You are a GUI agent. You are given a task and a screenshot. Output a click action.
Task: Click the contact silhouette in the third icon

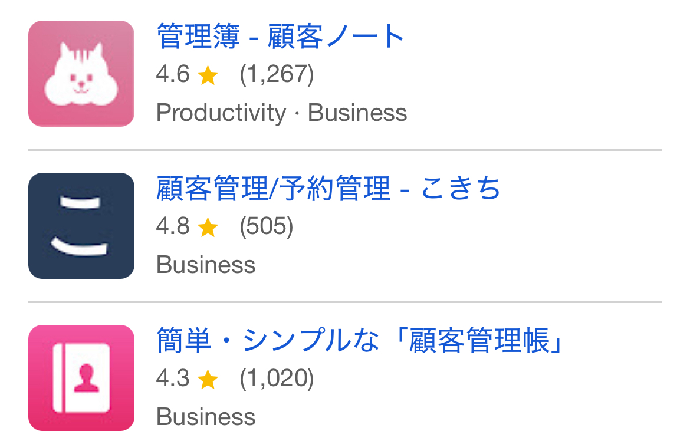pyautogui.click(x=87, y=378)
